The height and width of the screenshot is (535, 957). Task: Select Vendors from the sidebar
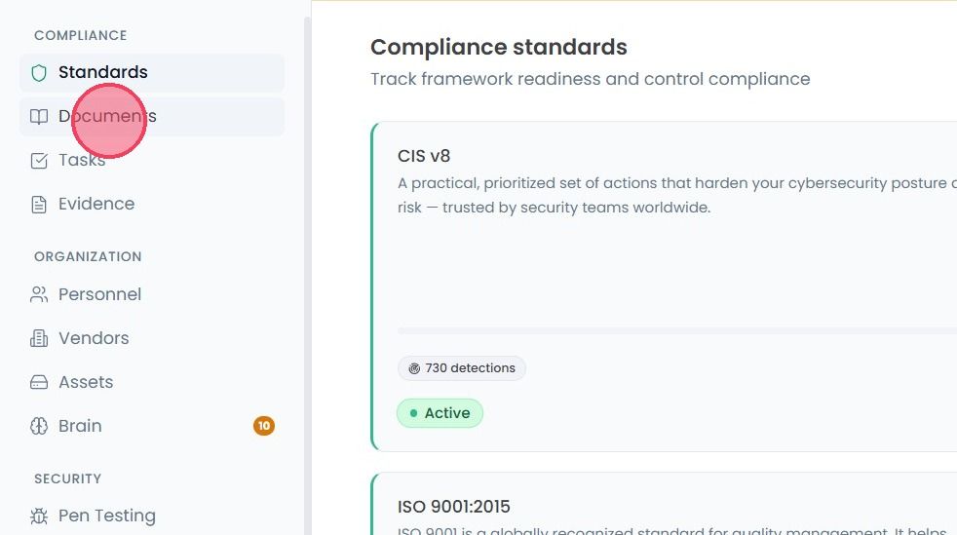coord(151,338)
